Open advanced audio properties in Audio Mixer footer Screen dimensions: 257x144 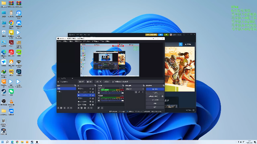[99, 108]
